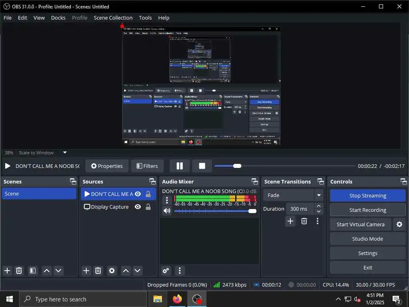Move source up in Sources dock
This screenshot has width=409, height=307.
point(126,271)
